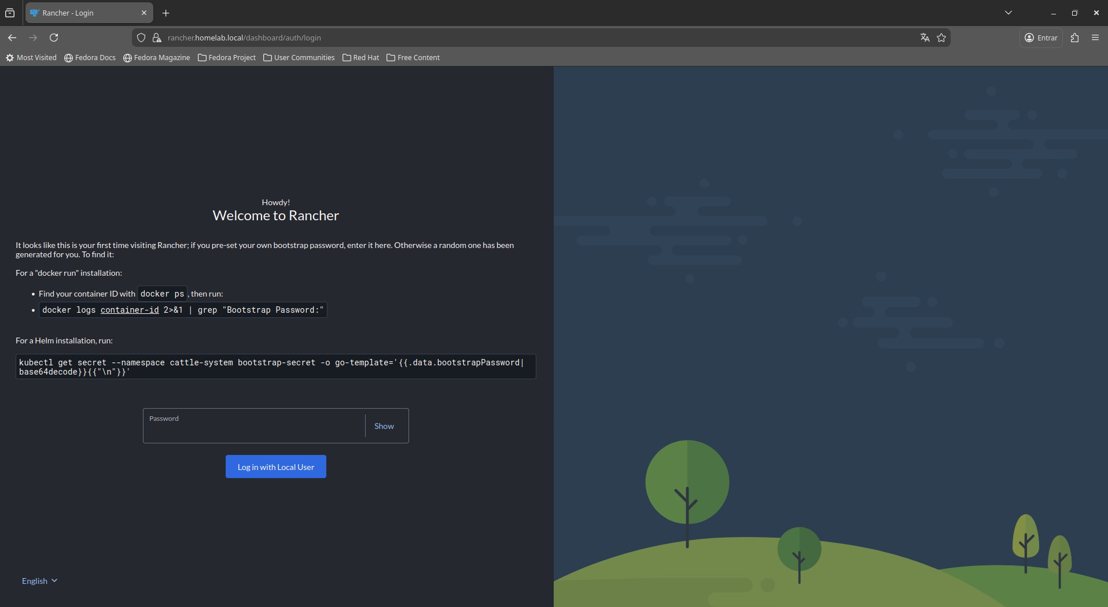The width and height of the screenshot is (1108, 607).
Task: Reload the page with refresh icon
Action: click(54, 38)
